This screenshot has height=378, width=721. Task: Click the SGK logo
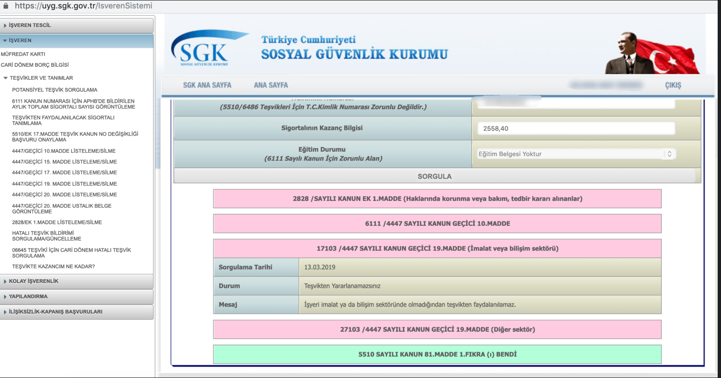pyautogui.click(x=209, y=49)
